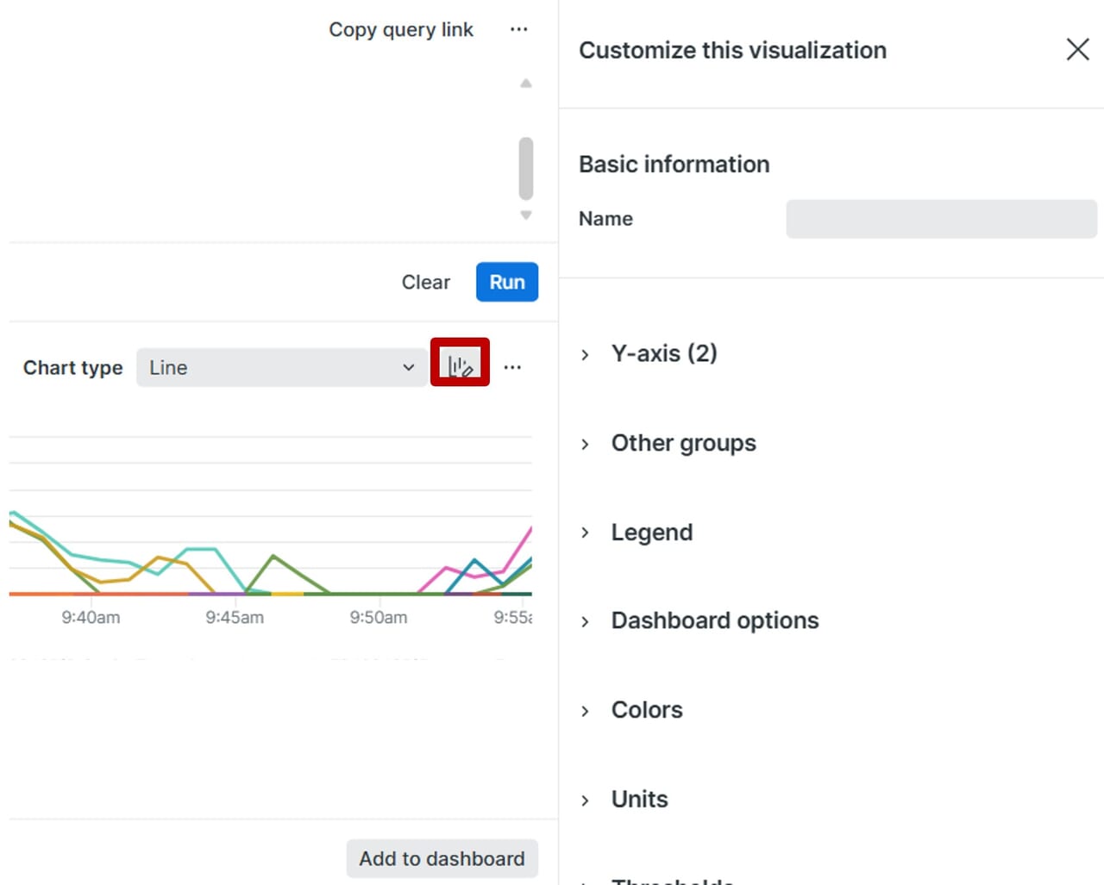The height and width of the screenshot is (885, 1104).
Task: Click the pink line spike on the chart
Action: (525, 537)
